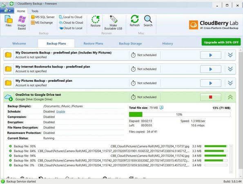Select Cloud to Local backup
The width and height of the screenshot is (243, 184).
(x=71, y=28)
